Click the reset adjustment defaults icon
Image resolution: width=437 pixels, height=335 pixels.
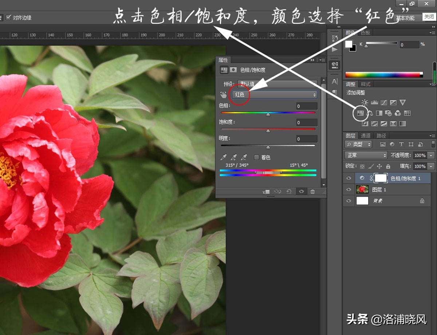click(289, 192)
